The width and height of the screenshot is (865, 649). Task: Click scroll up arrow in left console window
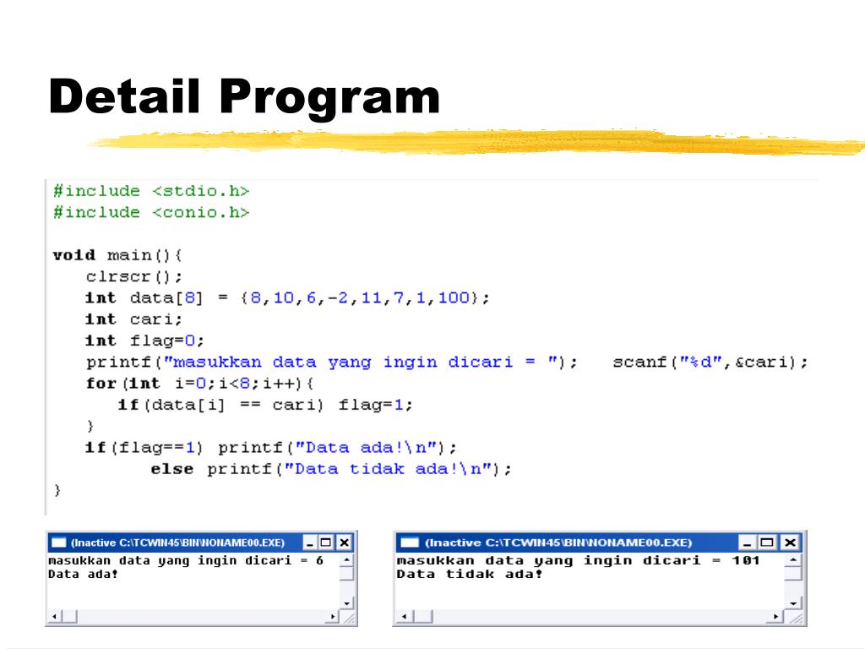pyautogui.click(x=346, y=560)
